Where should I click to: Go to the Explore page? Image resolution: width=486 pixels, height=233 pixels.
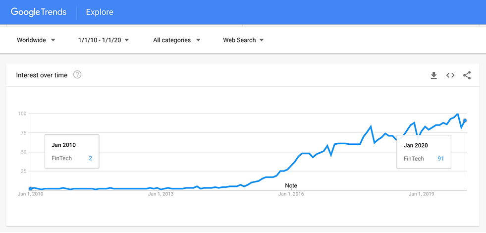[100, 12]
